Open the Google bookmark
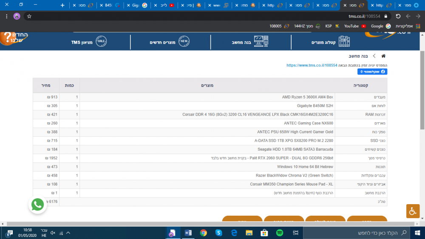The height and width of the screenshot is (239, 425). (x=380, y=26)
